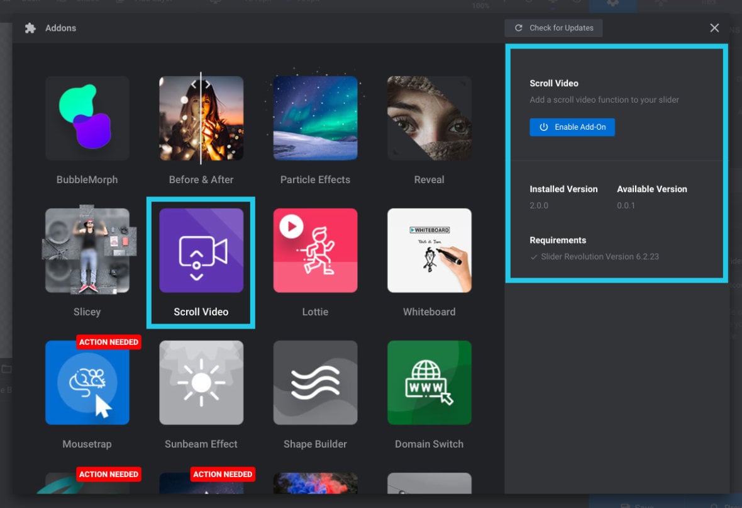Click the 'Sunbeam Effect' label text

click(x=201, y=444)
